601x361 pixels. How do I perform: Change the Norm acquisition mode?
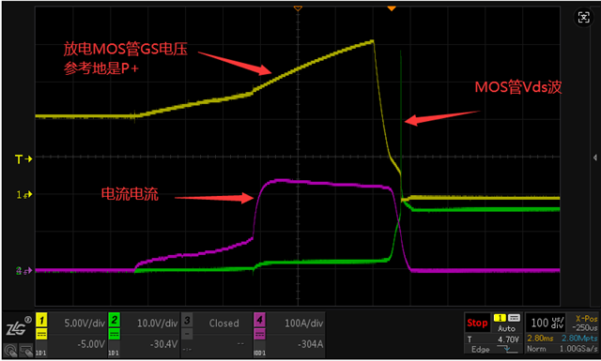tap(535, 349)
